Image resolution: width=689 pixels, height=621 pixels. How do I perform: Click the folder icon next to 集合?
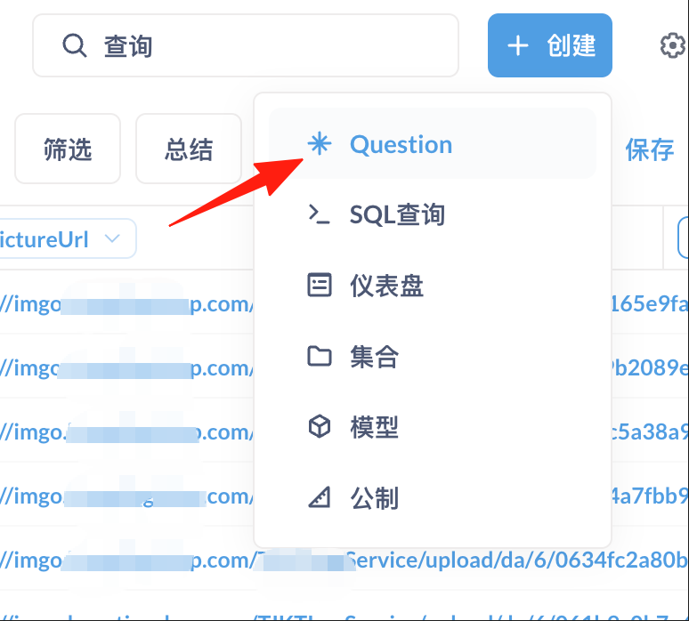(319, 357)
